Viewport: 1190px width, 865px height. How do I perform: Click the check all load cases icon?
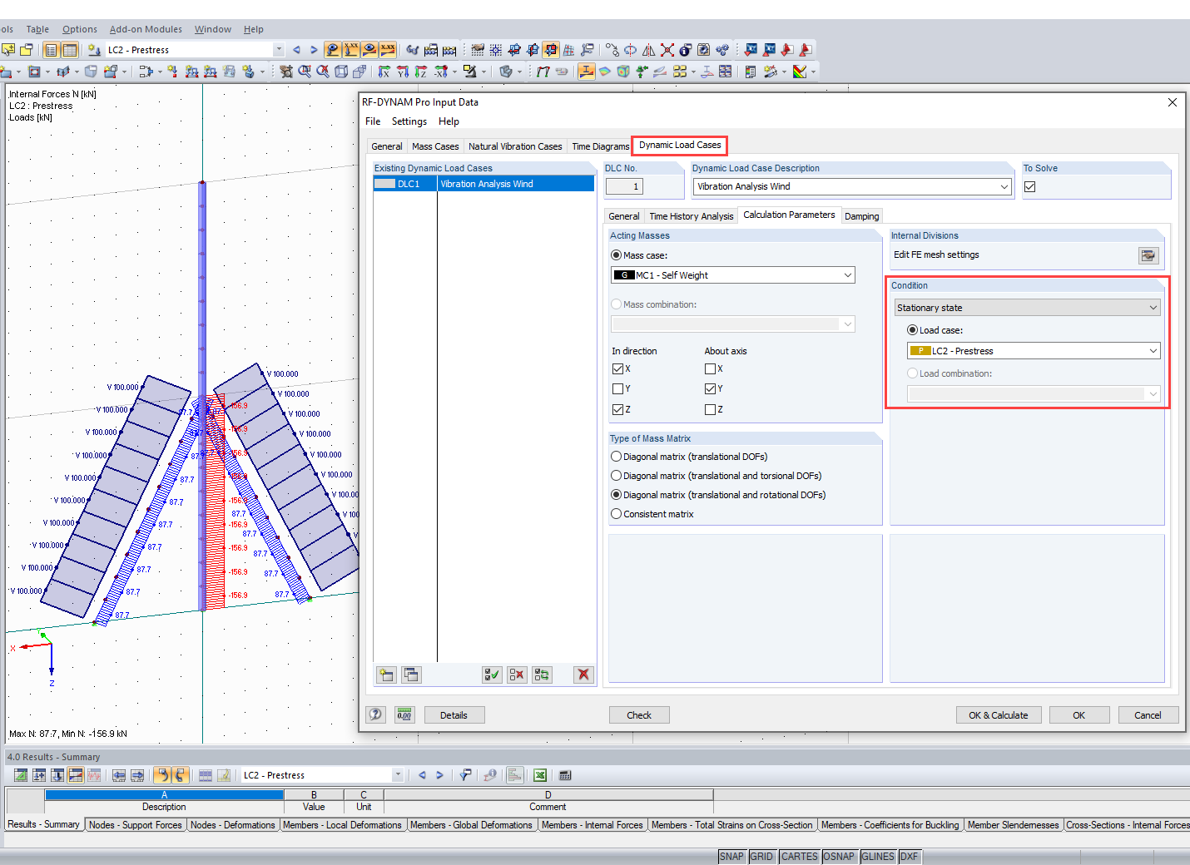coord(492,675)
